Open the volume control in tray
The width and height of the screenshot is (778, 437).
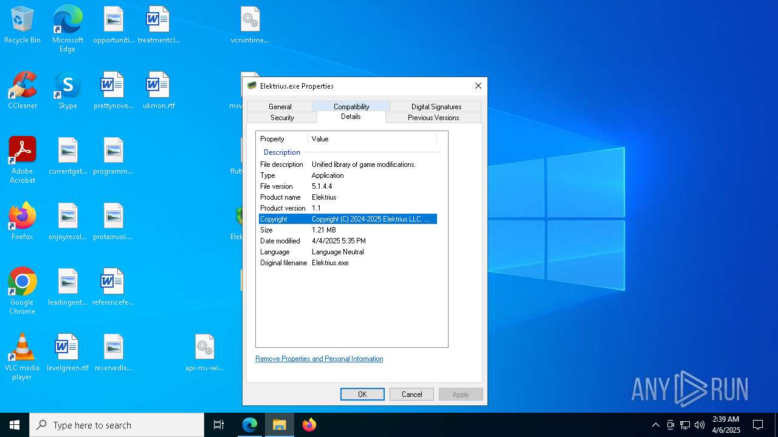700,425
